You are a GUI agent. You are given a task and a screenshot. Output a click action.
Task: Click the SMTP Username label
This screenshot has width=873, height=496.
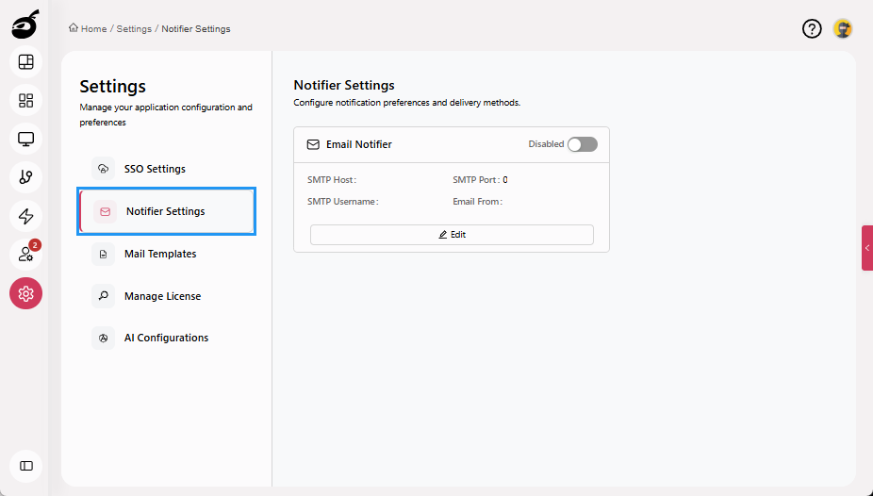(343, 202)
